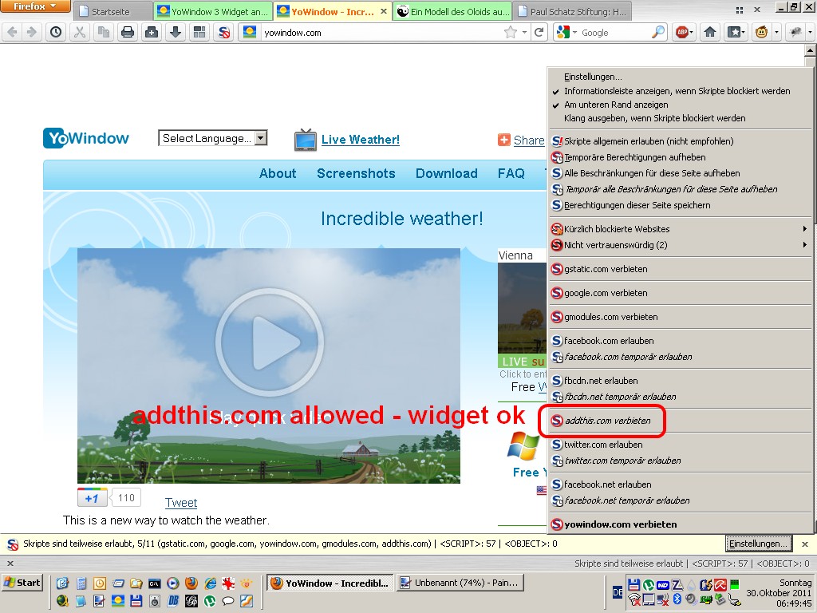The image size is (817, 613).
Task: Click the yowindow.com address field
Action: 381,32
